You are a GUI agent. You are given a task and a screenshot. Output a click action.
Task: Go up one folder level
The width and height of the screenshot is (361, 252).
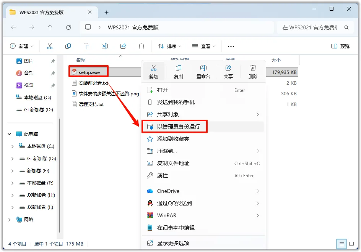click(50, 27)
